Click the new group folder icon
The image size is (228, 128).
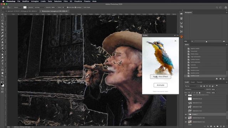pos(218,127)
